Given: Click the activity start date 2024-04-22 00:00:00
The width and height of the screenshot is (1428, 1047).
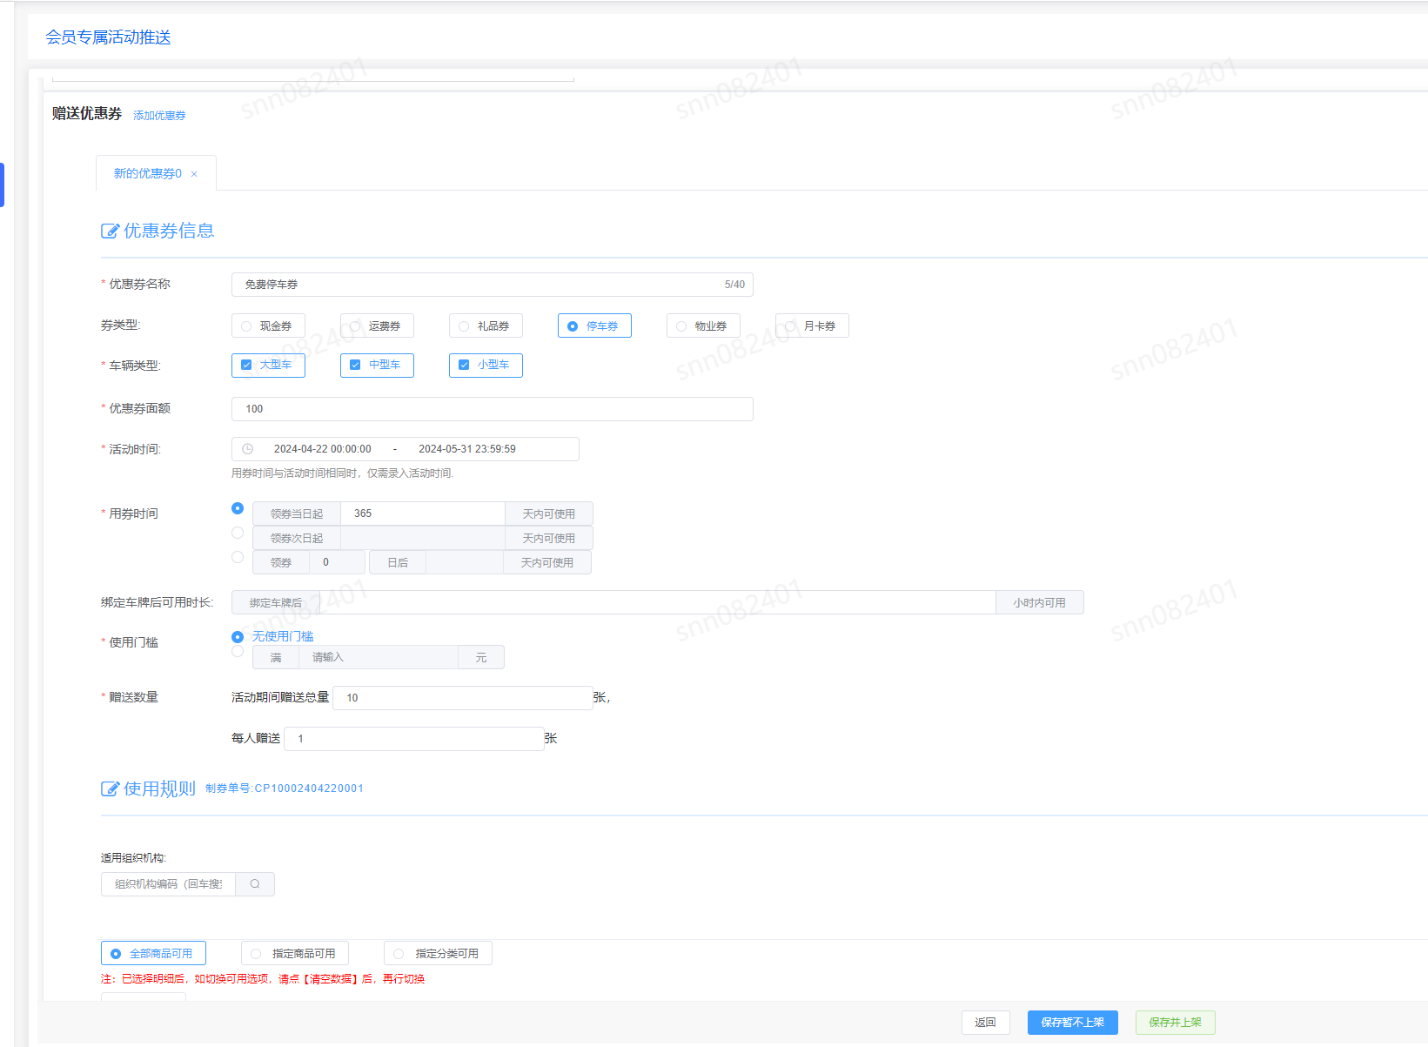Looking at the screenshot, I should 323,449.
